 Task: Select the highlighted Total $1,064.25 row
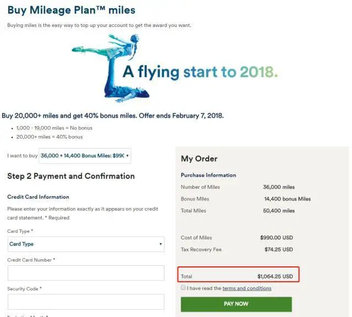pos(238,276)
